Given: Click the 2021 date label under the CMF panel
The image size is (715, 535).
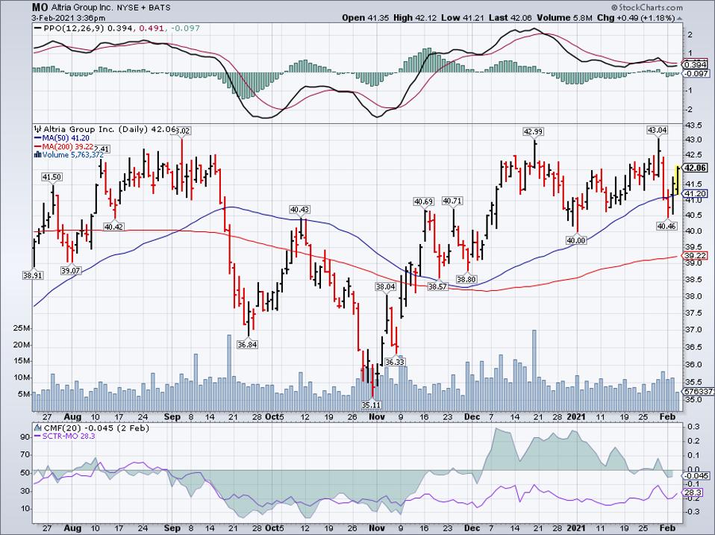Looking at the screenshot, I should [x=575, y=528].
